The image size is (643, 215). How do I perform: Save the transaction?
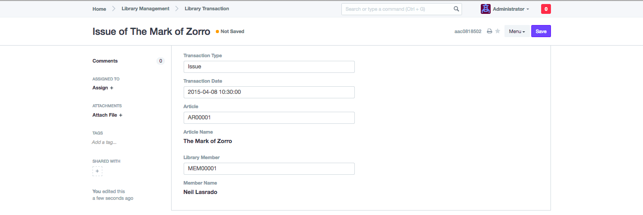pyautogui.click(x=541, y=31)
